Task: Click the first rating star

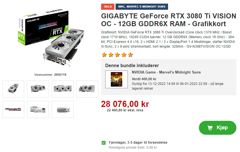Action: (x=104, y=55)
